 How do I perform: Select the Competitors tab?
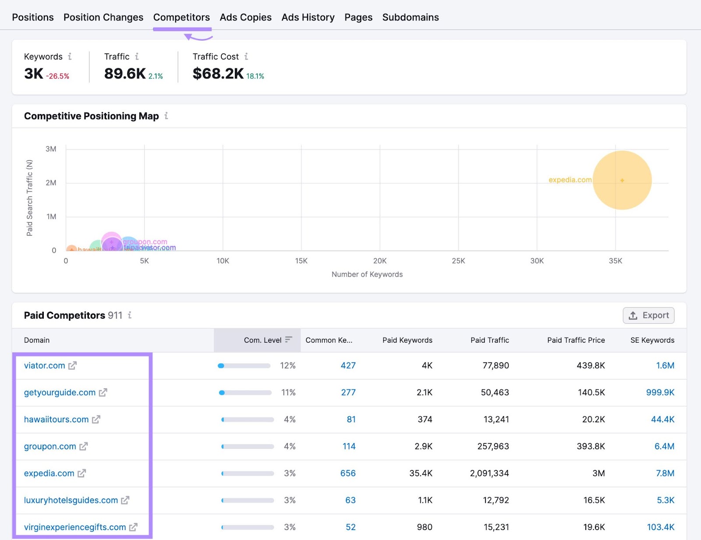tap(181, 18)
